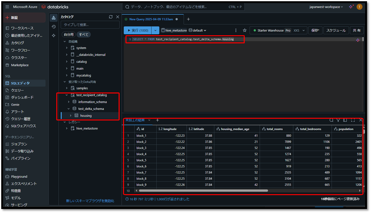Image resolution: width=371 pixels, height=213 pixels.
Task: Click the filter icon in results panel
Action: pyautogui.click(x=338, y=120)
